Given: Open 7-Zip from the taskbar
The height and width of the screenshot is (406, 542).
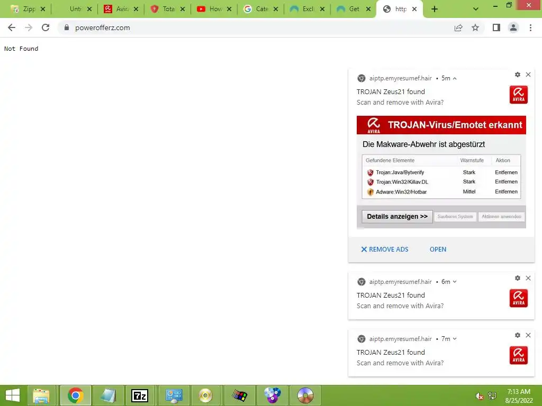Looking at the screenshot, I should click(x=140, y=395).
